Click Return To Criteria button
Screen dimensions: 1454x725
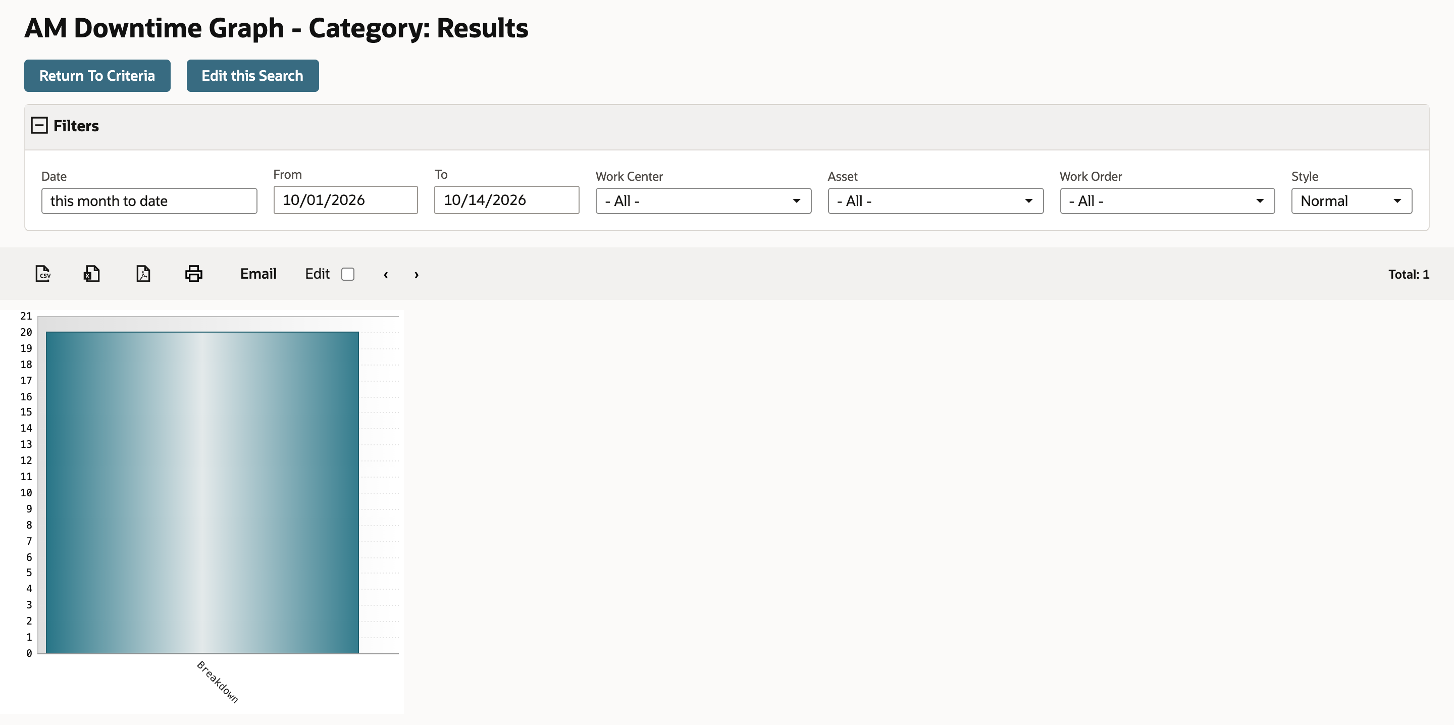coord(97,76)
